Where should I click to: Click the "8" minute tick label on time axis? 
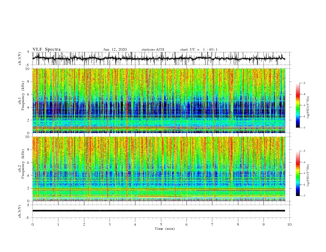(x=238, y=224)
